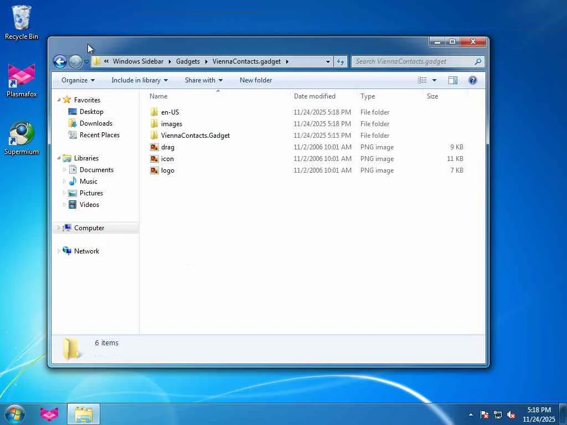The height and width of the screenshot is (425, 567).
Task: Sort by Name column header
Action: pyautogui.click(x=218, y=96)
